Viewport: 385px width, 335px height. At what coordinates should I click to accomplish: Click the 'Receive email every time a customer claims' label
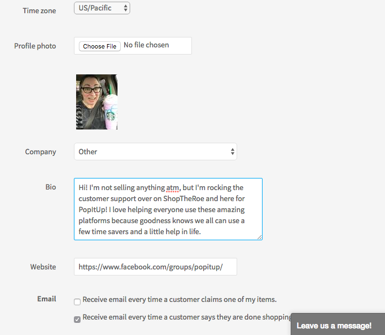click(179, 299)
